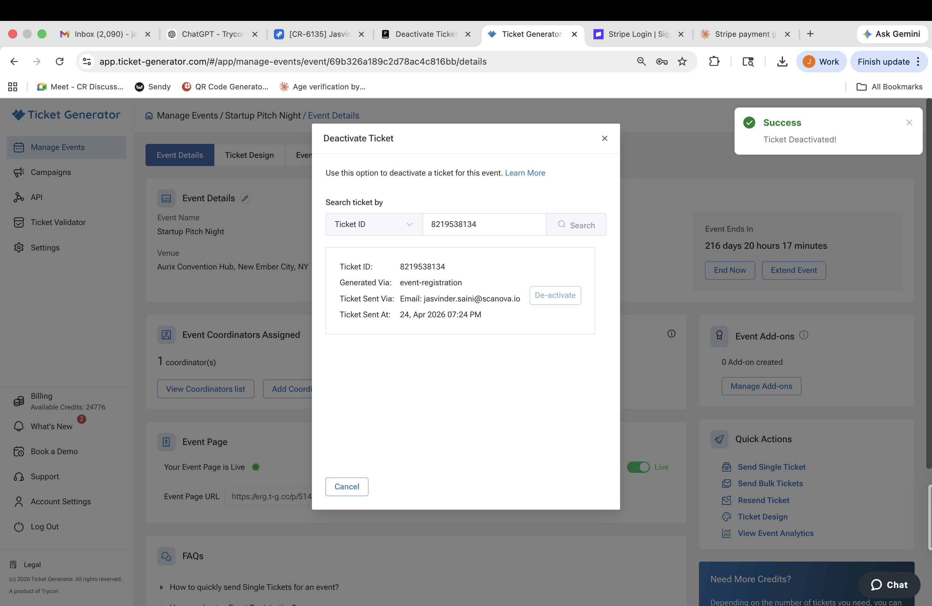Click the info icon next to Event Add-ons
Viewport: 932px width, 606px height.
(804, 335)
